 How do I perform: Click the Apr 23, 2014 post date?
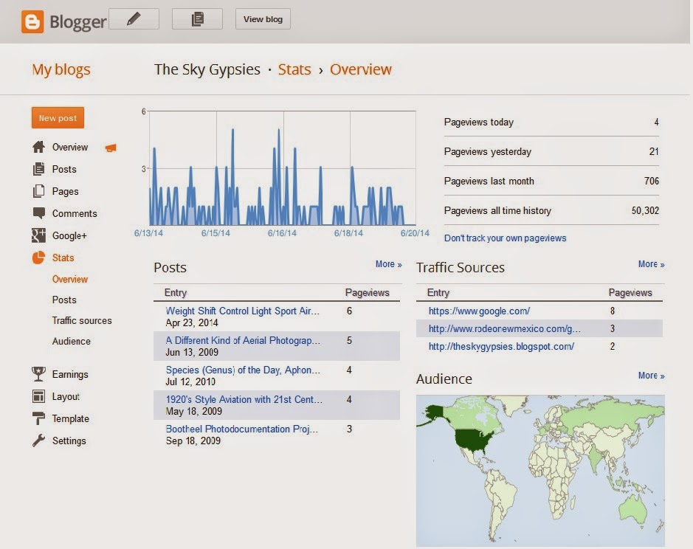[x=192, y=322]
